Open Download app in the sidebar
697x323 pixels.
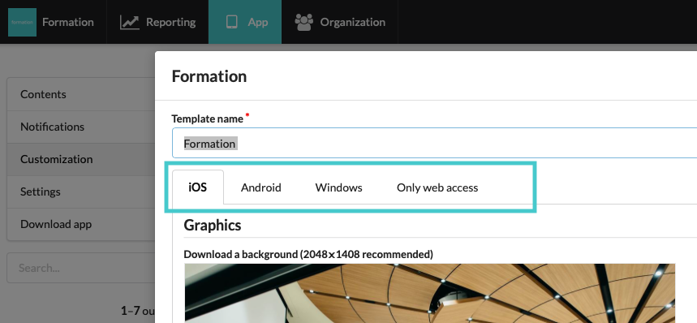pyautogui.click(x=81, y=224)
